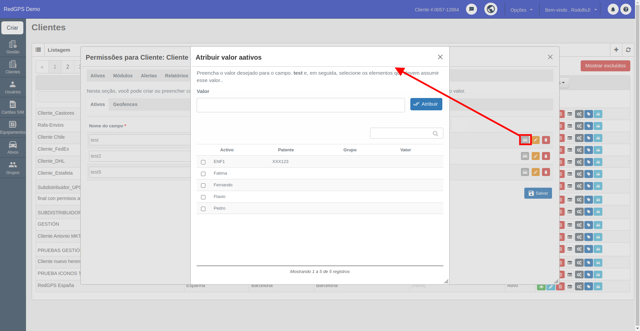Expand the Opções dropdown
This screenshot has height=331, width=640.
coord(521,10)
